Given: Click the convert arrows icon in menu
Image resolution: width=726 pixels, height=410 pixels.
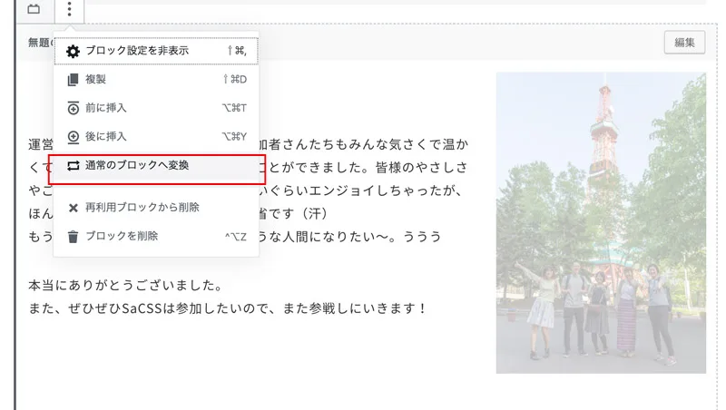Looking at the screenshot, I should pos(74,167).
